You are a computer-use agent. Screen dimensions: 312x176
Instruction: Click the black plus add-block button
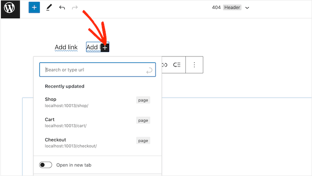pyautogui.click(x=105, y=48)
